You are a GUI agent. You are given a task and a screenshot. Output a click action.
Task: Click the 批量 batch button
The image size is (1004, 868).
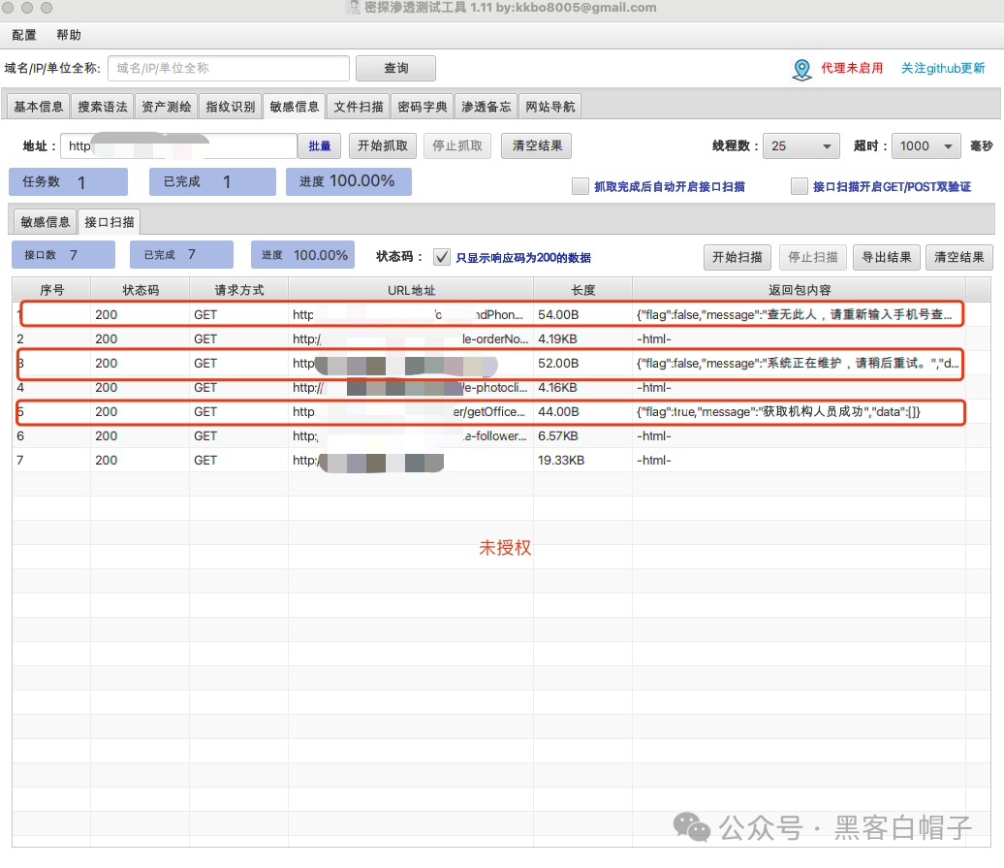pyautogui.click(x=320, y=146)
